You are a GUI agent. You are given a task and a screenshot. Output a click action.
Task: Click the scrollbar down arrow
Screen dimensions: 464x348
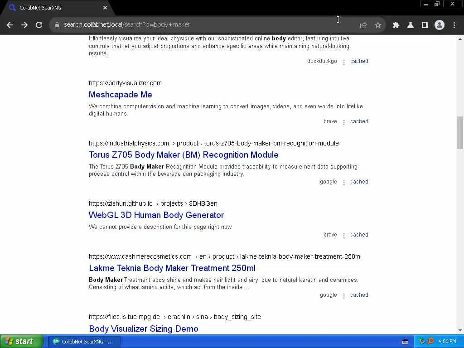coord(460,330)
